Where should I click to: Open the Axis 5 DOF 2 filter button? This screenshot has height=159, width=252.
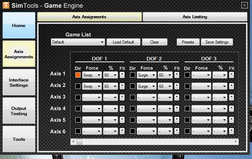tap(177, 120)
